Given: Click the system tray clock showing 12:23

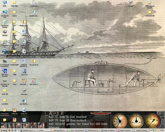Looking at the screenshot, I should tap(161, 130).
